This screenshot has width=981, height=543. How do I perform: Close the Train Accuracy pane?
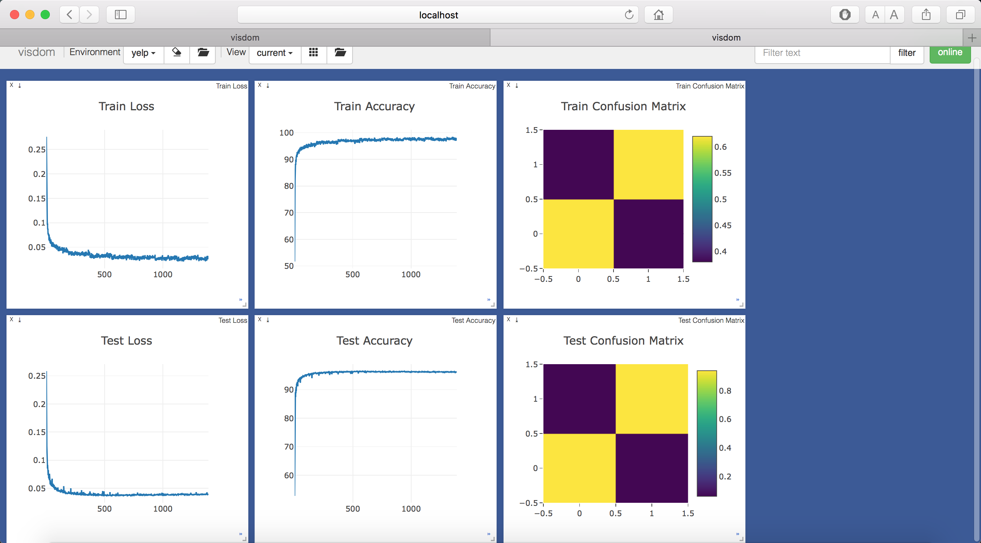tap(260, 85)
